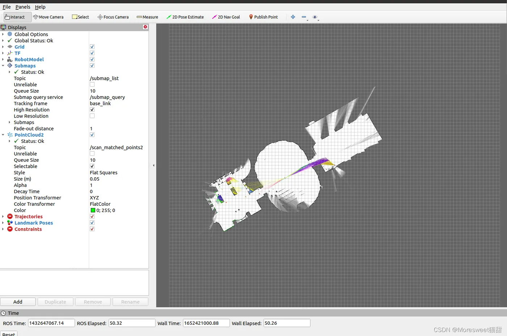Activate the Publish Point tool
The height and width of the screenshot is (336, 507).
click(x=263, y=17)
